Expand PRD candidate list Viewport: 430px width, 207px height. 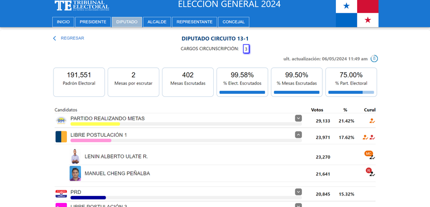[298, 192]
